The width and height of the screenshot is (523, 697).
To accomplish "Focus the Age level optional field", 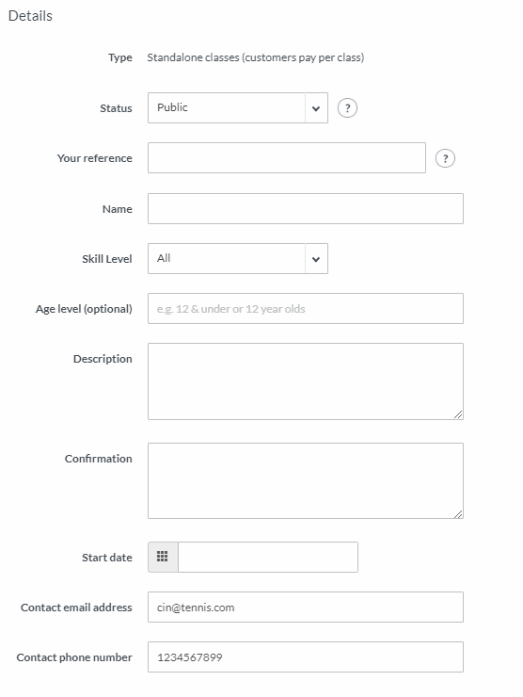I will coord(306,309).
